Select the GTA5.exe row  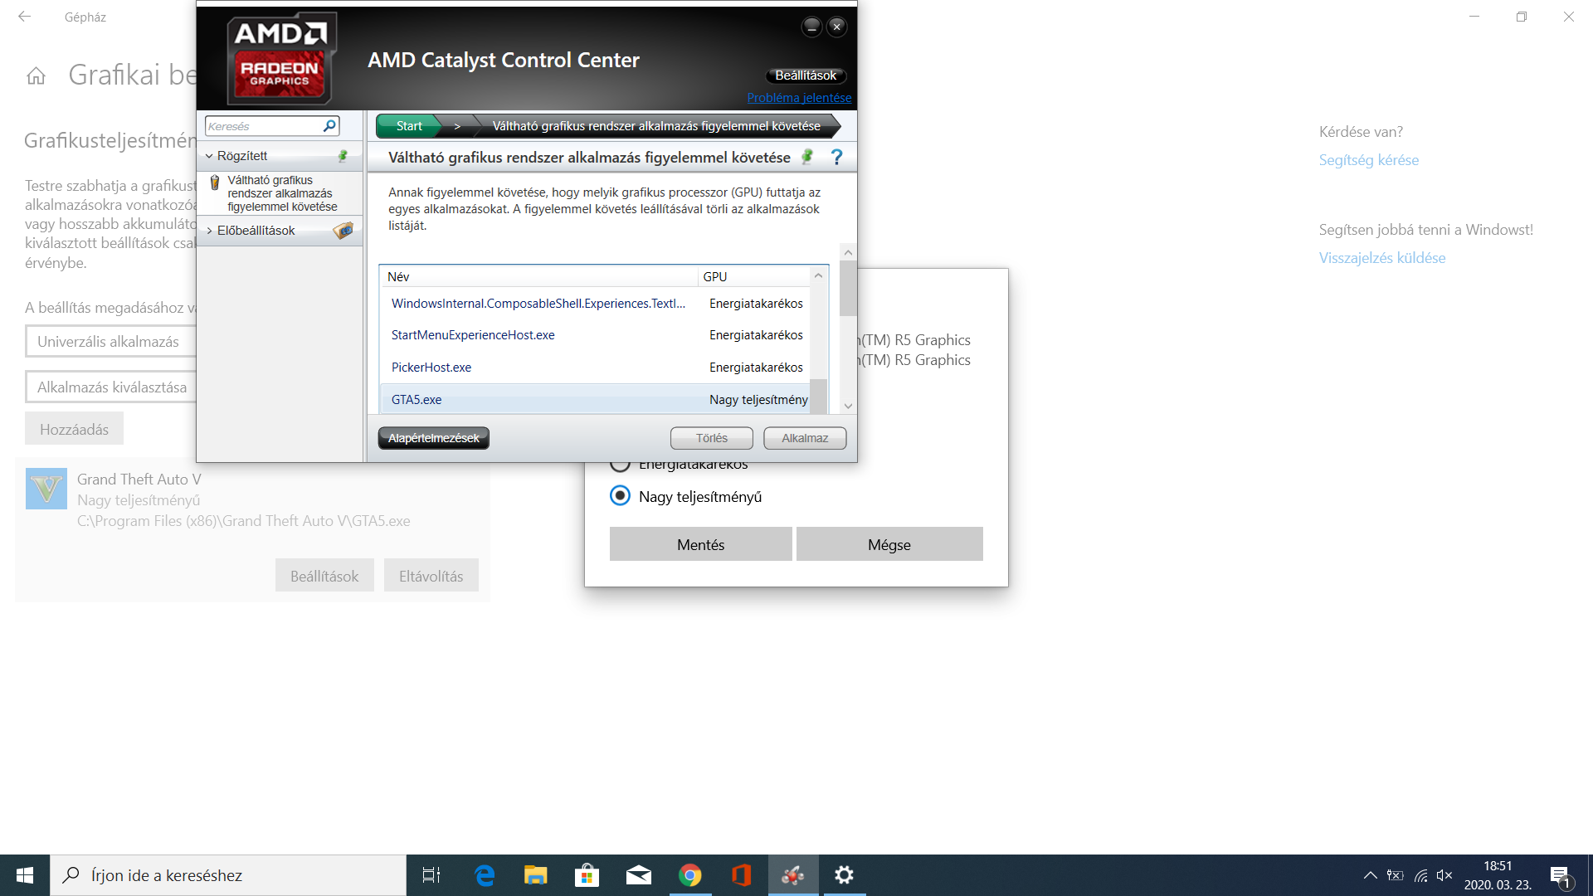pyautogui.click(x=595, y=400)
